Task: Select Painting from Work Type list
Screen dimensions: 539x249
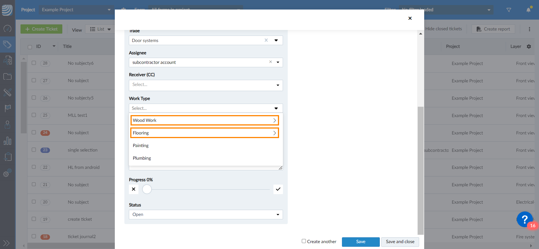Action: [141, 146]
